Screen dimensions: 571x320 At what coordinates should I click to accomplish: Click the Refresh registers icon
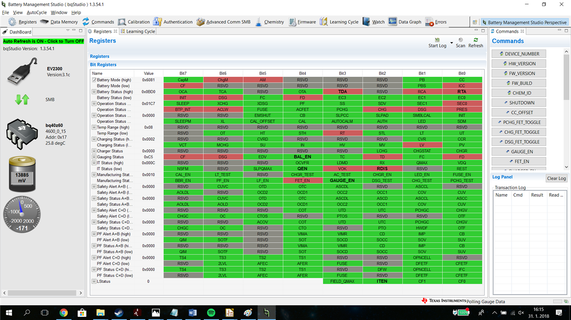[476, 40]
